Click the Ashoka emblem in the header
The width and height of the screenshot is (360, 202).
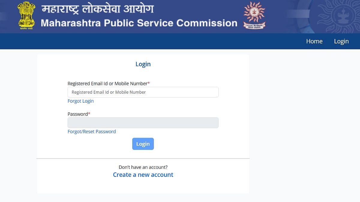click(x=26, y=16)
